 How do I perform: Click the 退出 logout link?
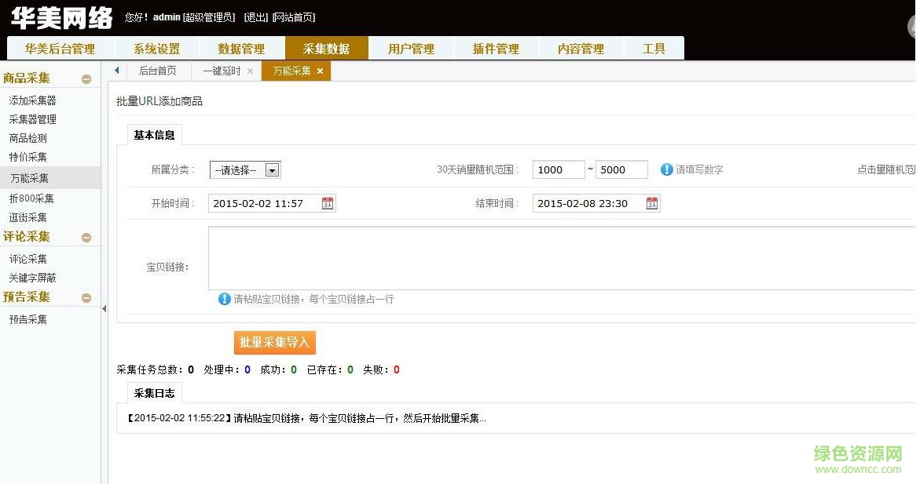(x=255, y=17)
